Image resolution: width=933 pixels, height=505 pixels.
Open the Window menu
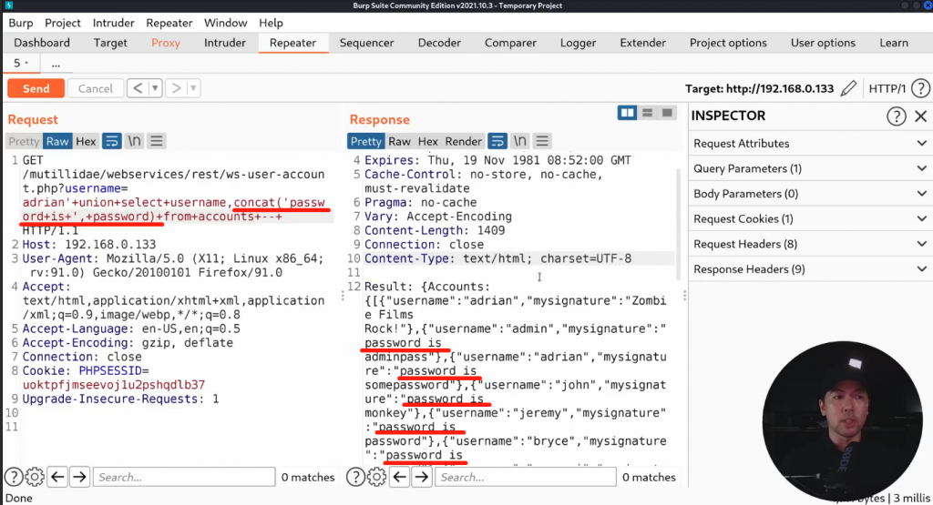coord(226,23)
